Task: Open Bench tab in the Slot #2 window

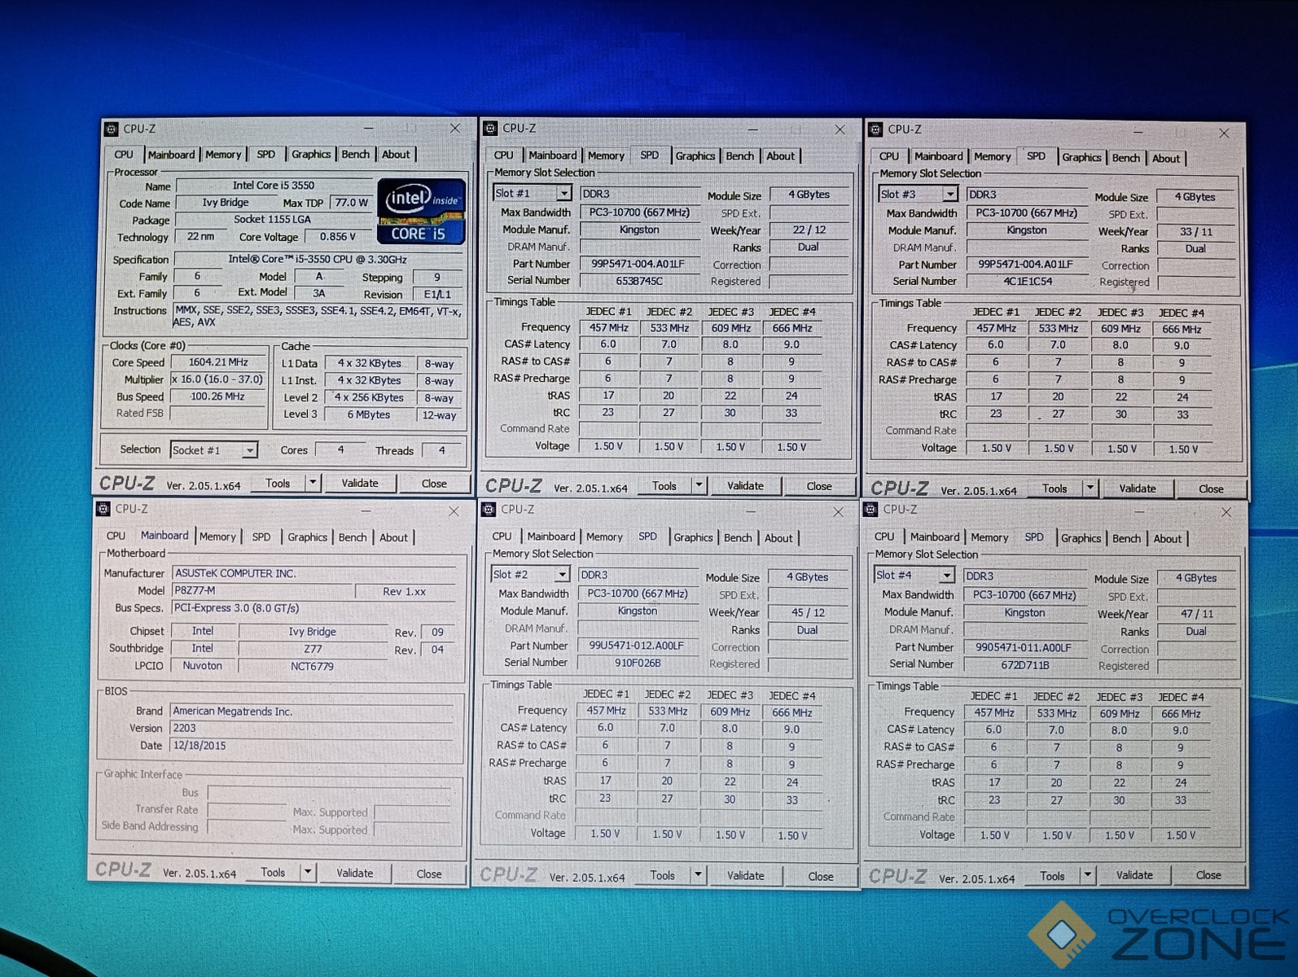Action: click(738, 537)
